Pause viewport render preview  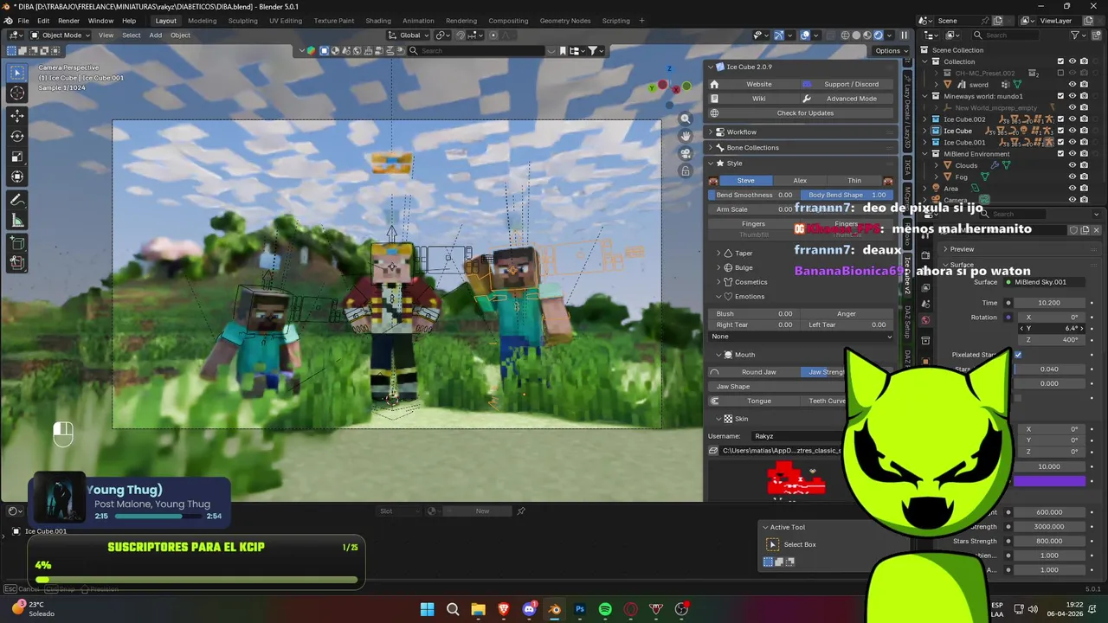point(904,35)
